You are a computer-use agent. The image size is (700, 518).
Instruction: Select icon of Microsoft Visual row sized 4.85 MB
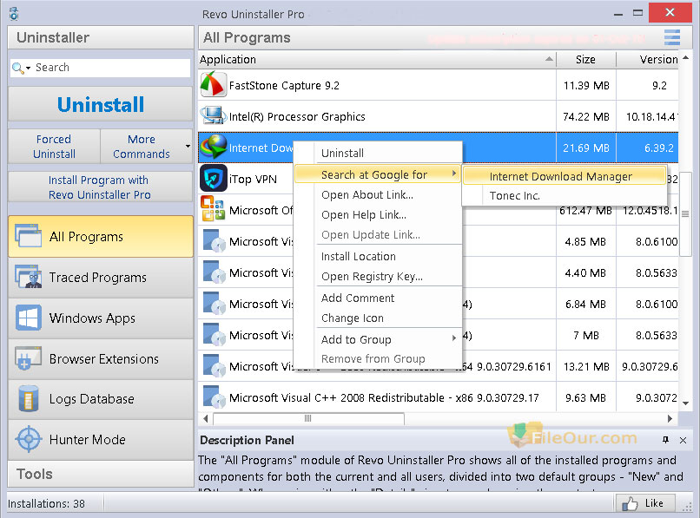coord(213,240)
